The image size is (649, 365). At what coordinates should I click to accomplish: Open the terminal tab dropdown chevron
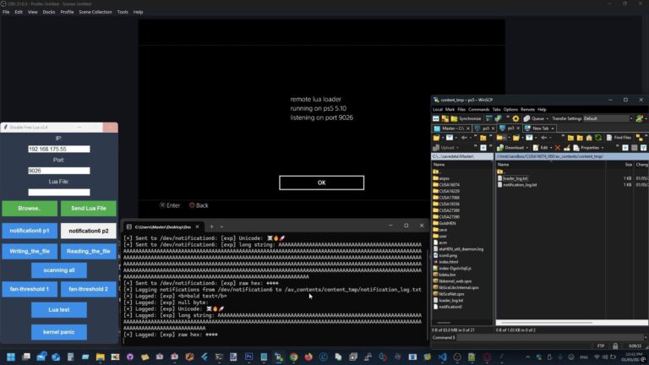click(222, 226)
